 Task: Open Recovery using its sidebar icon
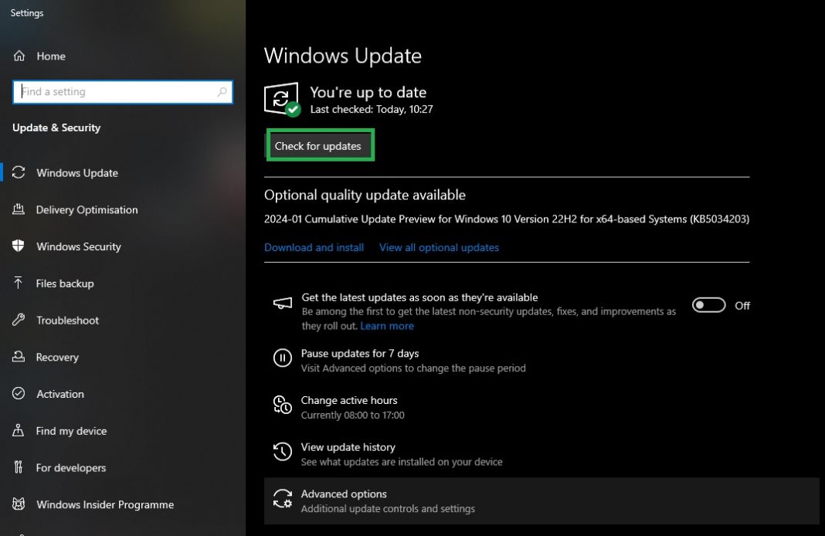19,357
